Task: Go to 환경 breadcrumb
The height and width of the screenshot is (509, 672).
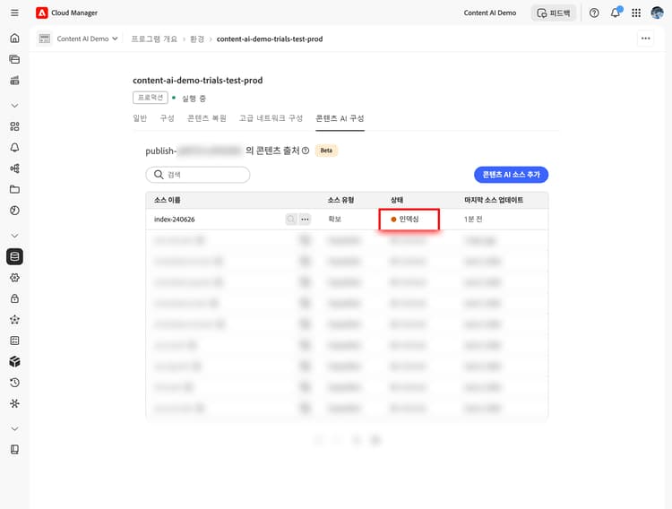Action: coord(197,39)
